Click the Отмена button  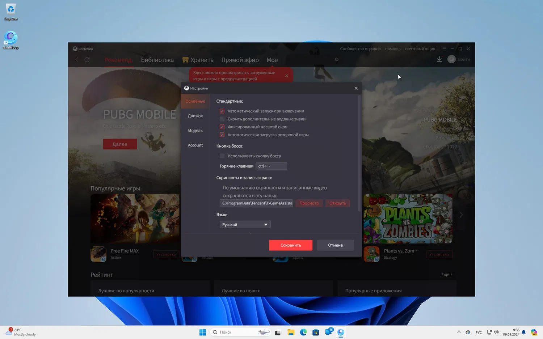point(335,245)
